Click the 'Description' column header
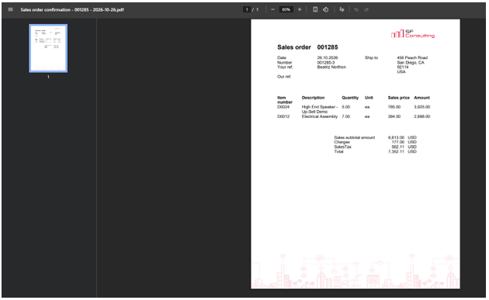Image resolution: width=489 pixels, height=300 pixels. pos(313,98)
